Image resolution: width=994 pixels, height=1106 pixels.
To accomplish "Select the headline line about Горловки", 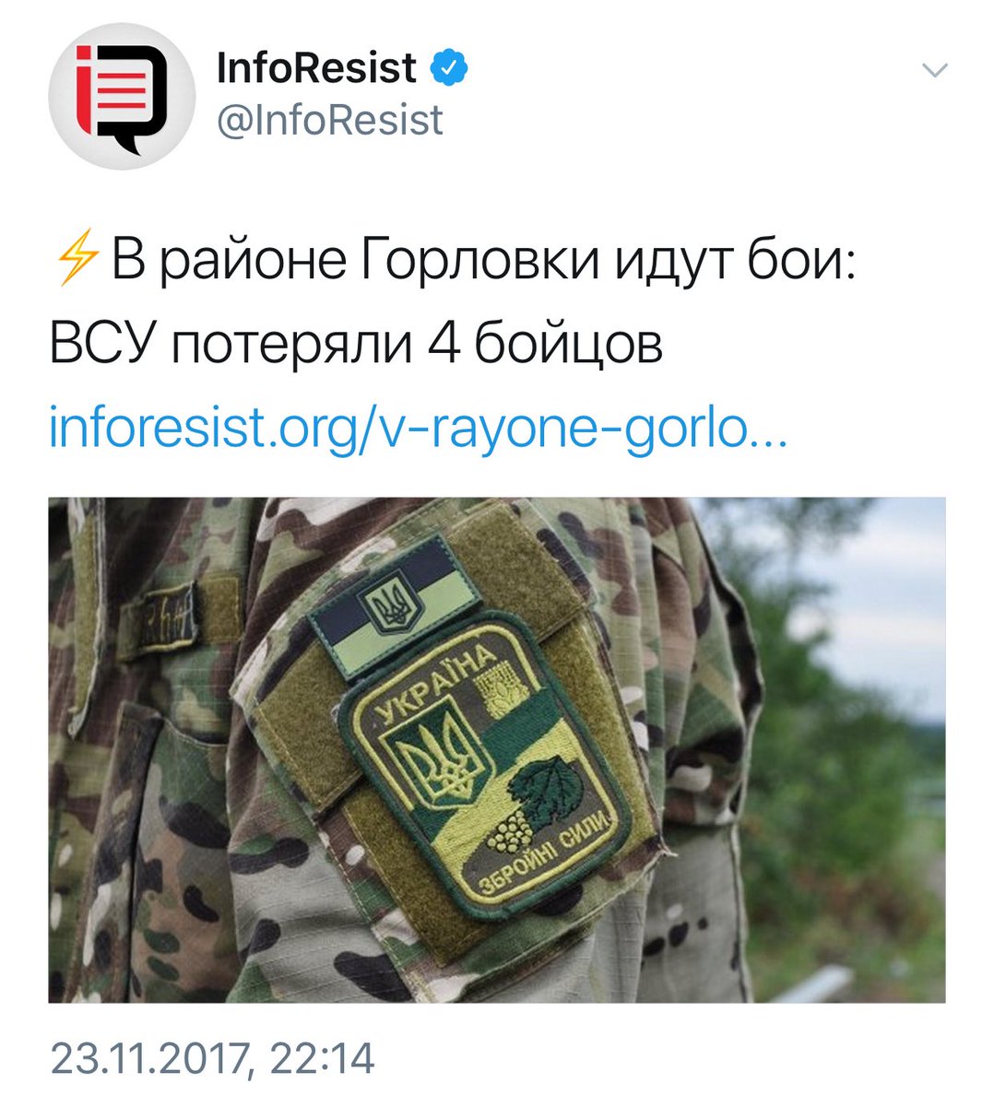I will 454,263.
